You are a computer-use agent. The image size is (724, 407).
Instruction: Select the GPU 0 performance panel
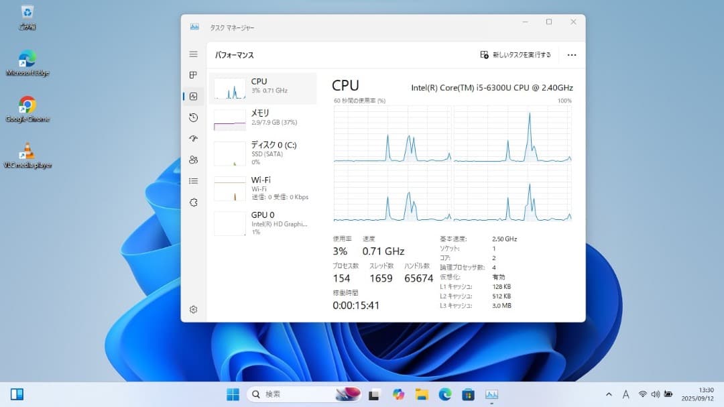(x=263, y=221)
